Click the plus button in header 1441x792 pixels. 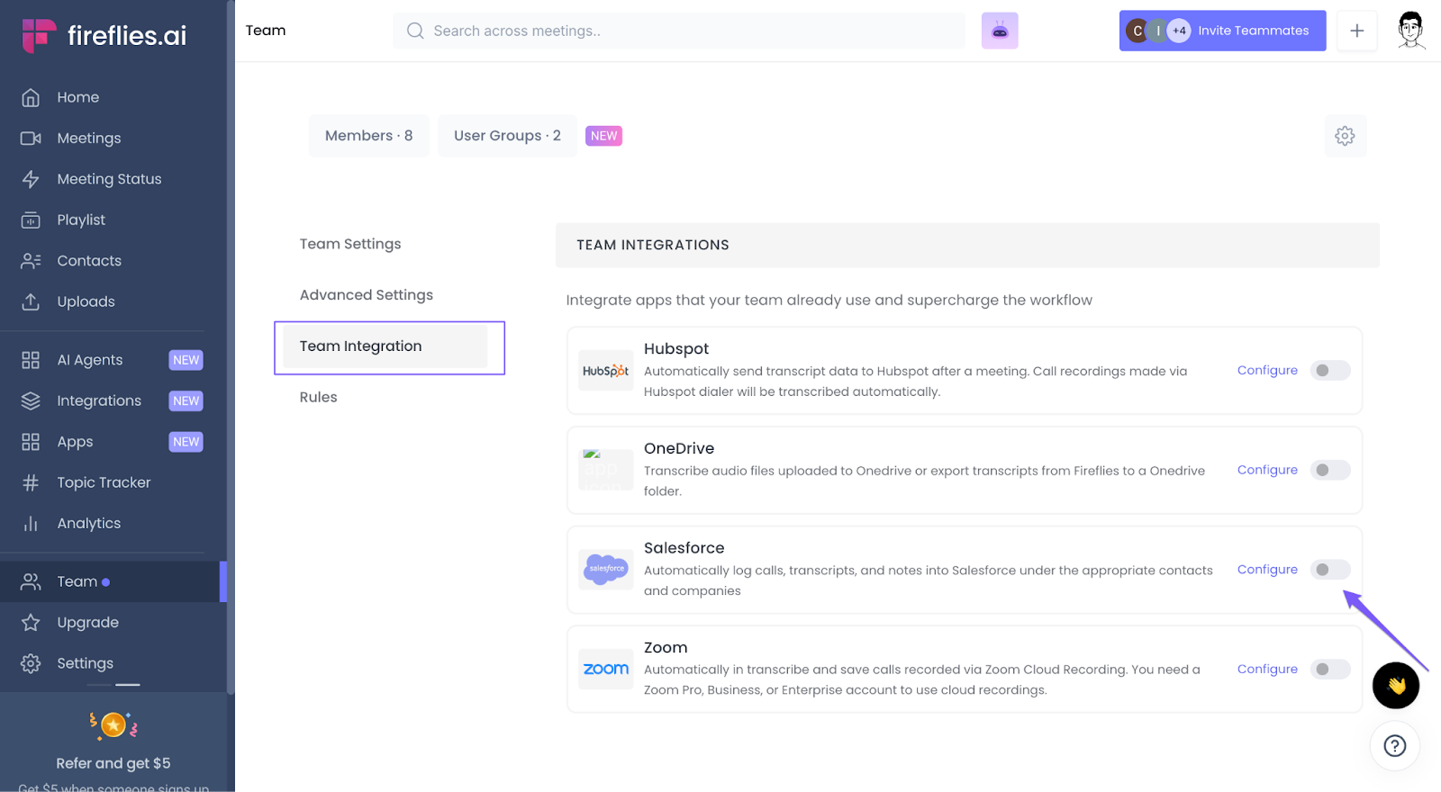click(x=1356, y=31)
